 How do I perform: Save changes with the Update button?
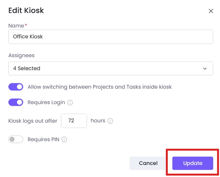tap(193, 163)
